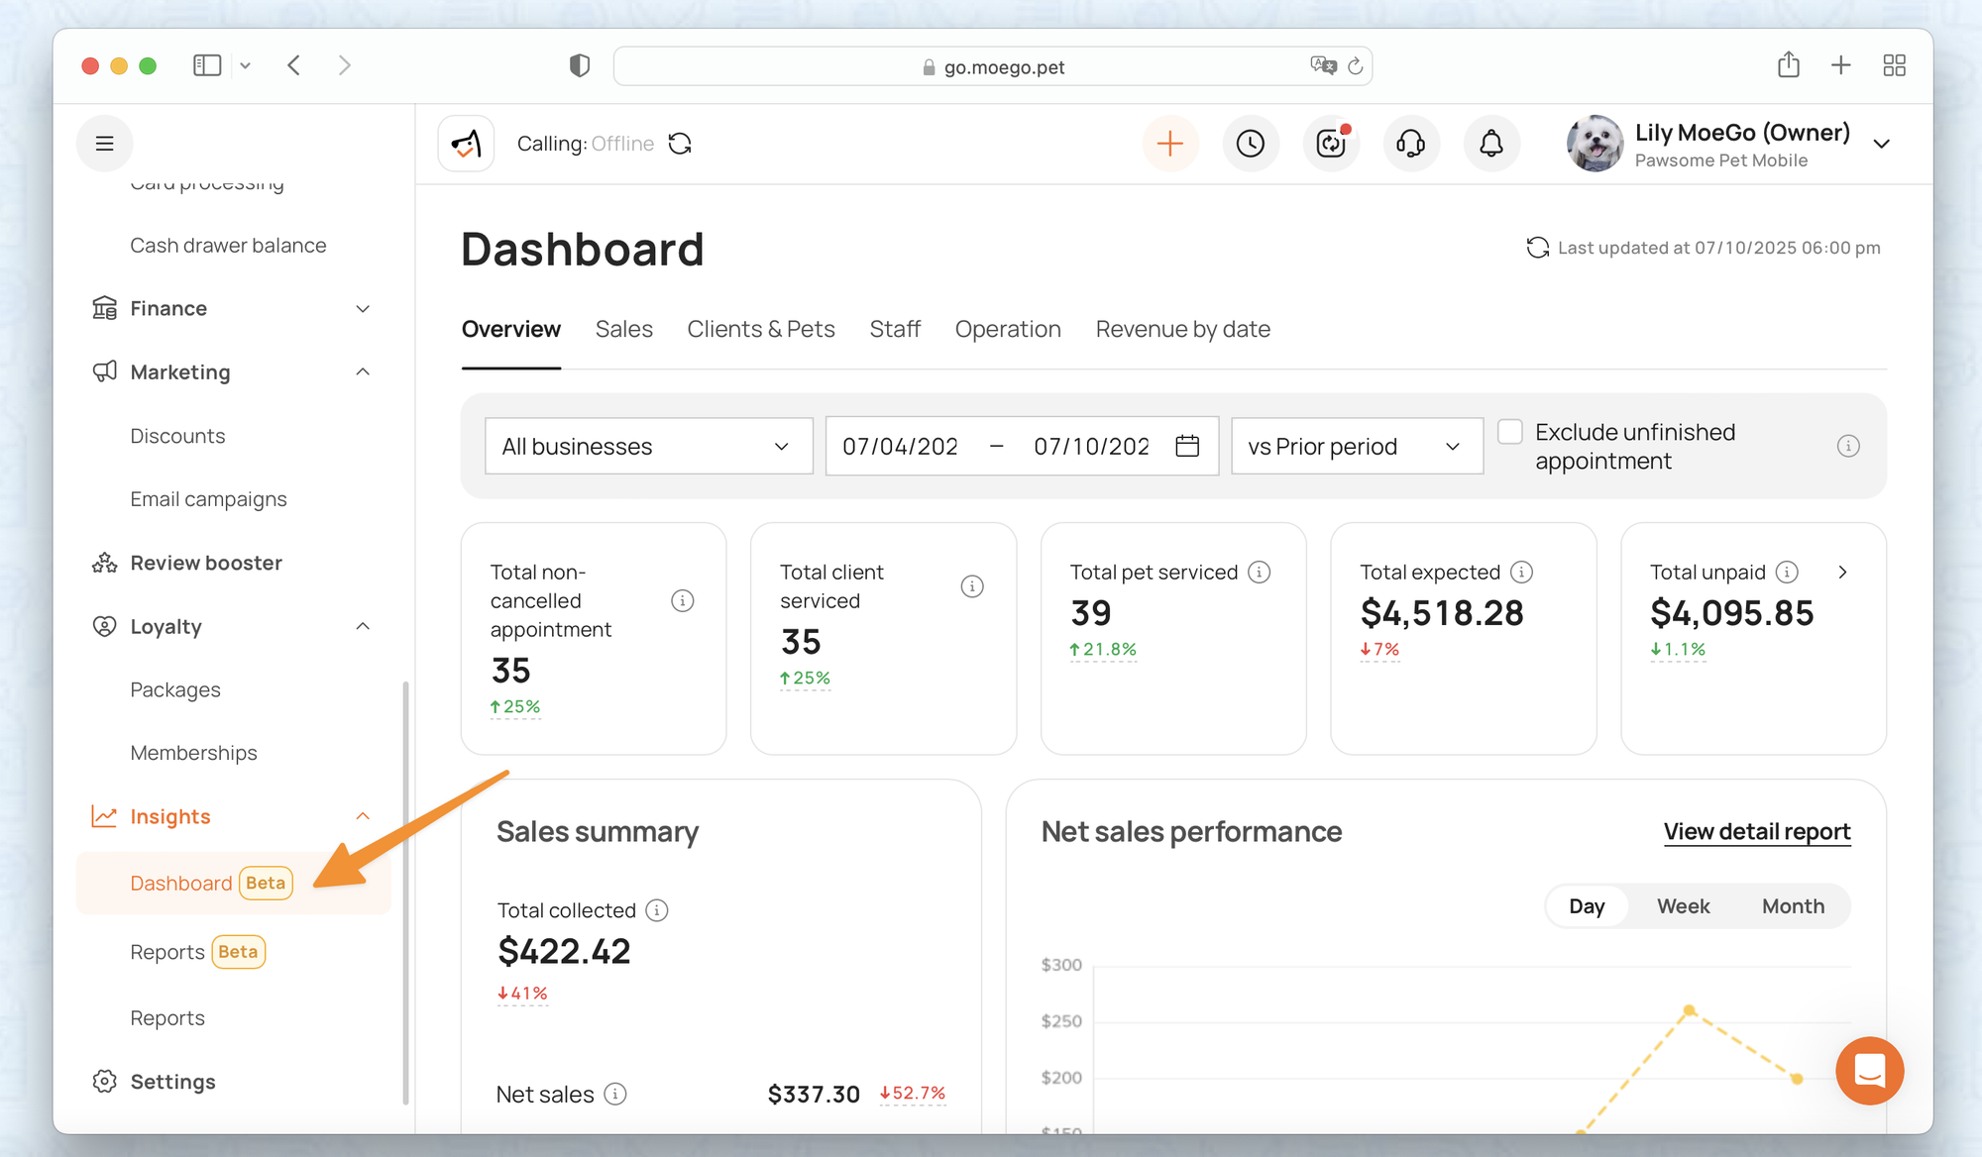Click info icon next to Total expected
This screenshot has width=1982, height=1157.
[1521, 572]
